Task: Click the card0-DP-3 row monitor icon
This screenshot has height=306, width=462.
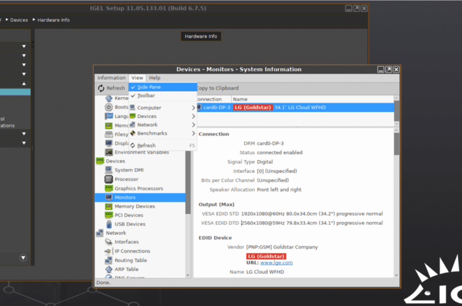Action: pyautogui.click(x=200, y=107)
